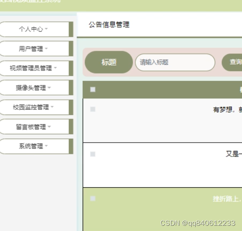This screenshot has height=231, width=242.
Task: Expand arrow beside 摄像头管理
Action: tap(49, 87)
